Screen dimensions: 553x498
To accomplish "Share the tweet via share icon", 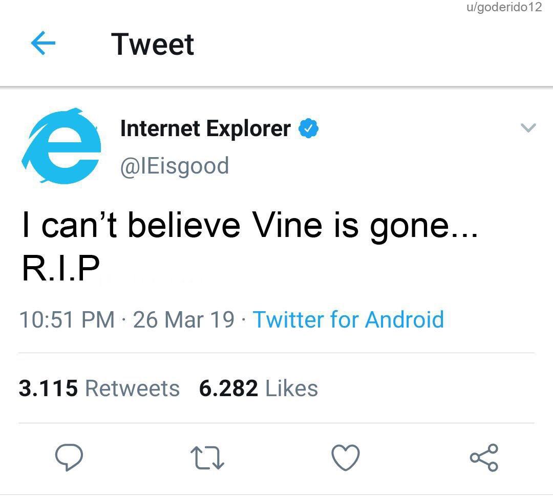I will 484,458.
